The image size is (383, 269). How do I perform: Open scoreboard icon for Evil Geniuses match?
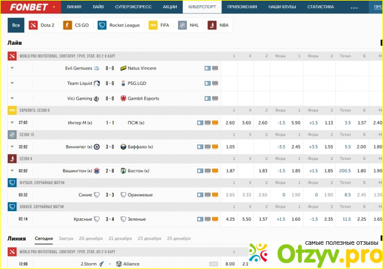[207, 68]
